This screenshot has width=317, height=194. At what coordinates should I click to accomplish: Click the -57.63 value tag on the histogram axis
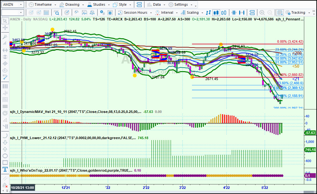tap(310, 133)
